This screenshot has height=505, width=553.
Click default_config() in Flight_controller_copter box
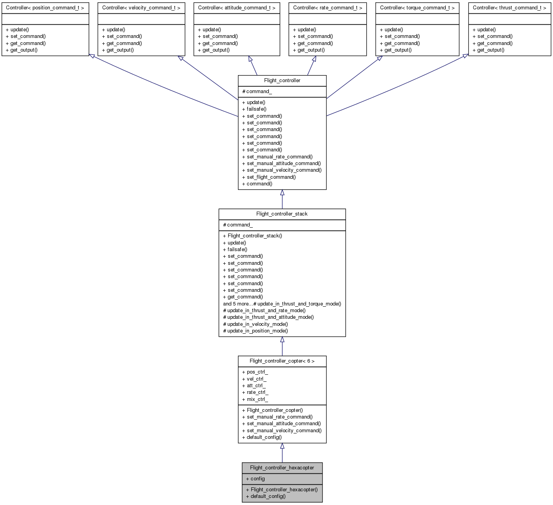(x=262, y=437)
